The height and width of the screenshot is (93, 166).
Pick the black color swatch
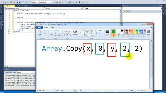point(122,30)
